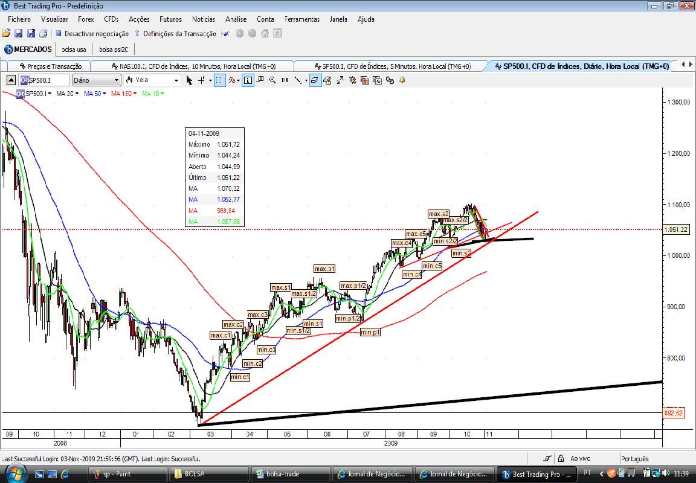The width and height of the screenshot is (696, 483).
Task: Switch to the bolsa usa tab
Action: point(74,50)
